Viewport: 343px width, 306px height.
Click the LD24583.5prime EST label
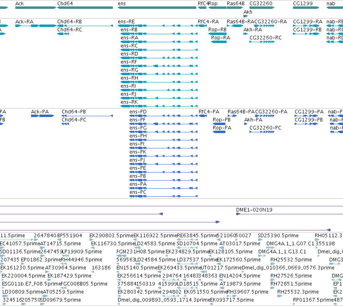coord(155,244)
